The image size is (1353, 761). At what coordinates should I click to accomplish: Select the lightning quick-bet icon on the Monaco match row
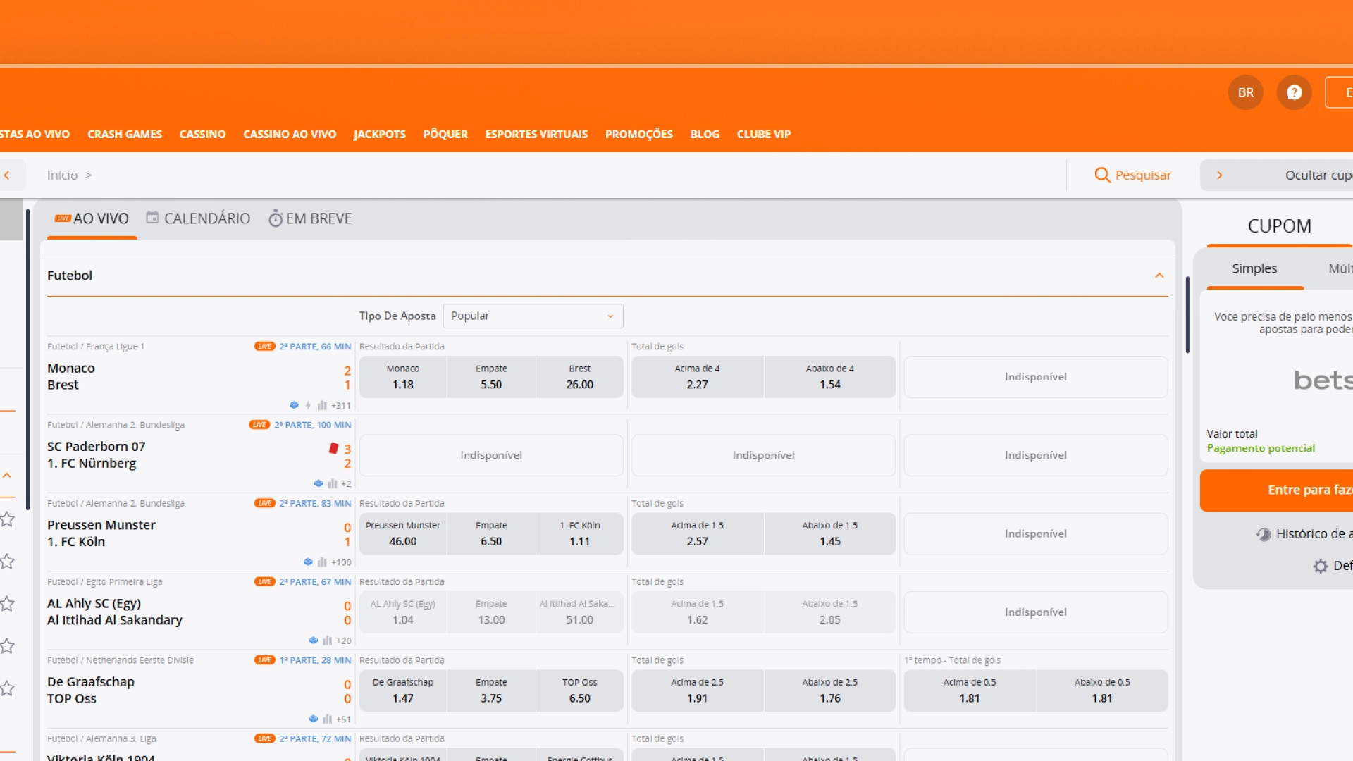tap(308, 405)
